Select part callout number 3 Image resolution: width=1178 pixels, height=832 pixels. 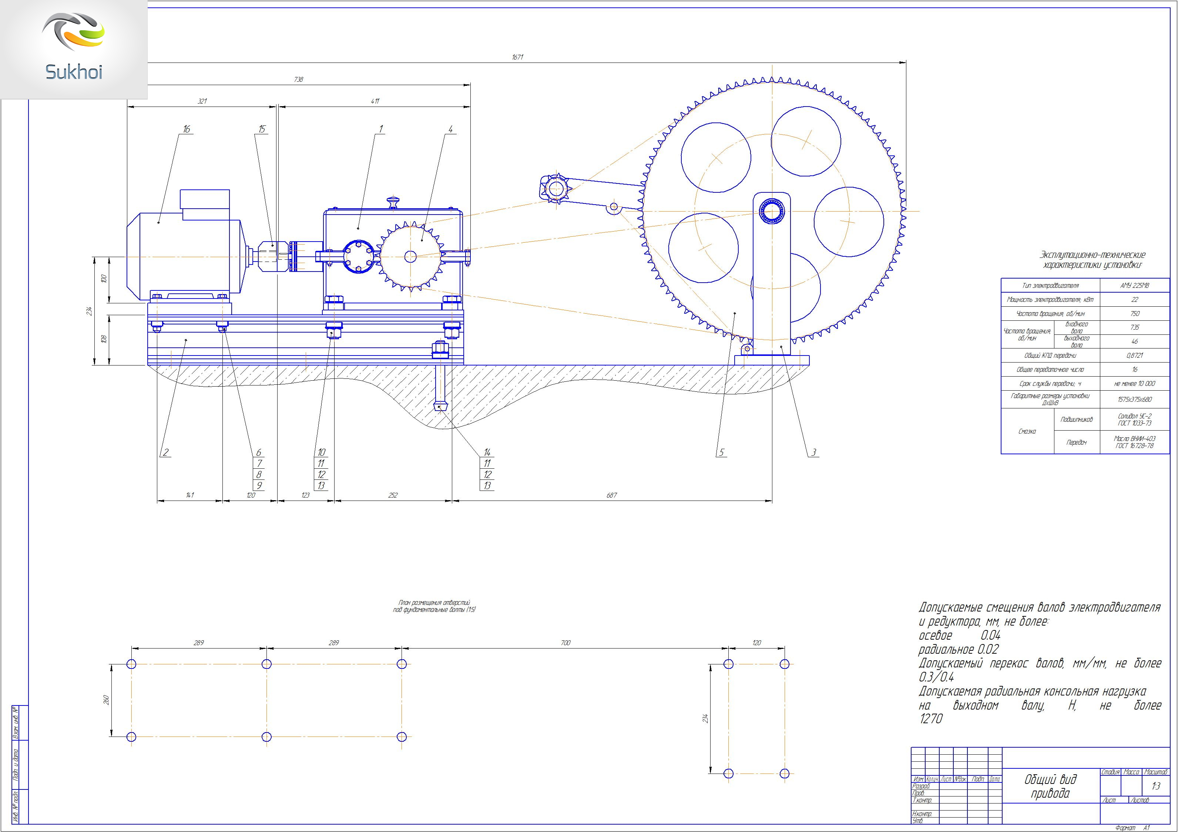(x=813, y=452)
